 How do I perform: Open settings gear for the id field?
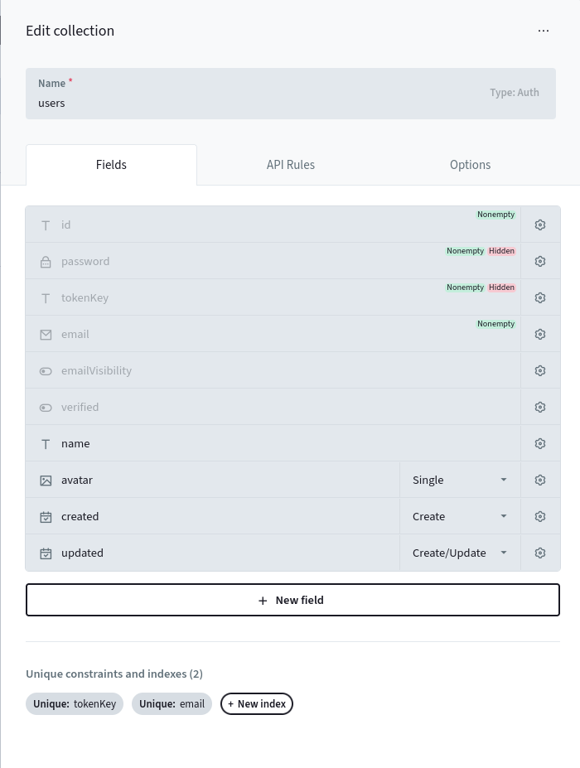pyautogui.click(x=540, y=225)
